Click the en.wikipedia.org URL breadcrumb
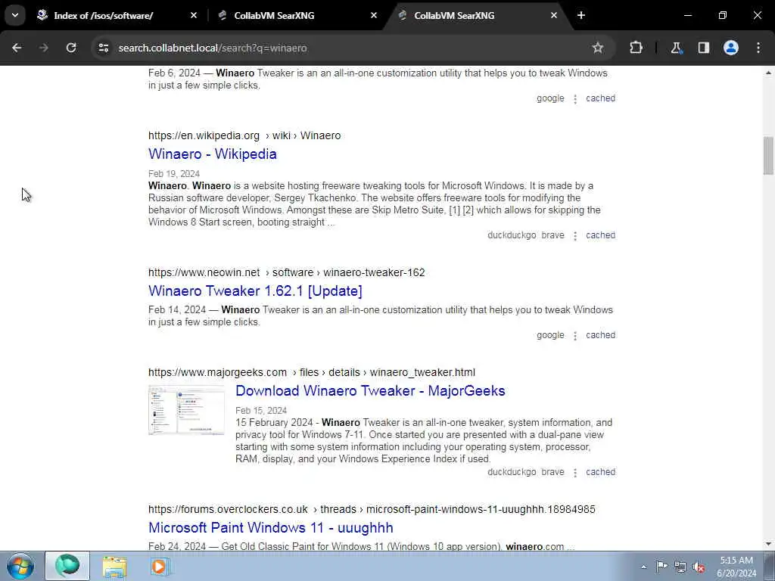 pyautogui.click(x=244, y=135)
